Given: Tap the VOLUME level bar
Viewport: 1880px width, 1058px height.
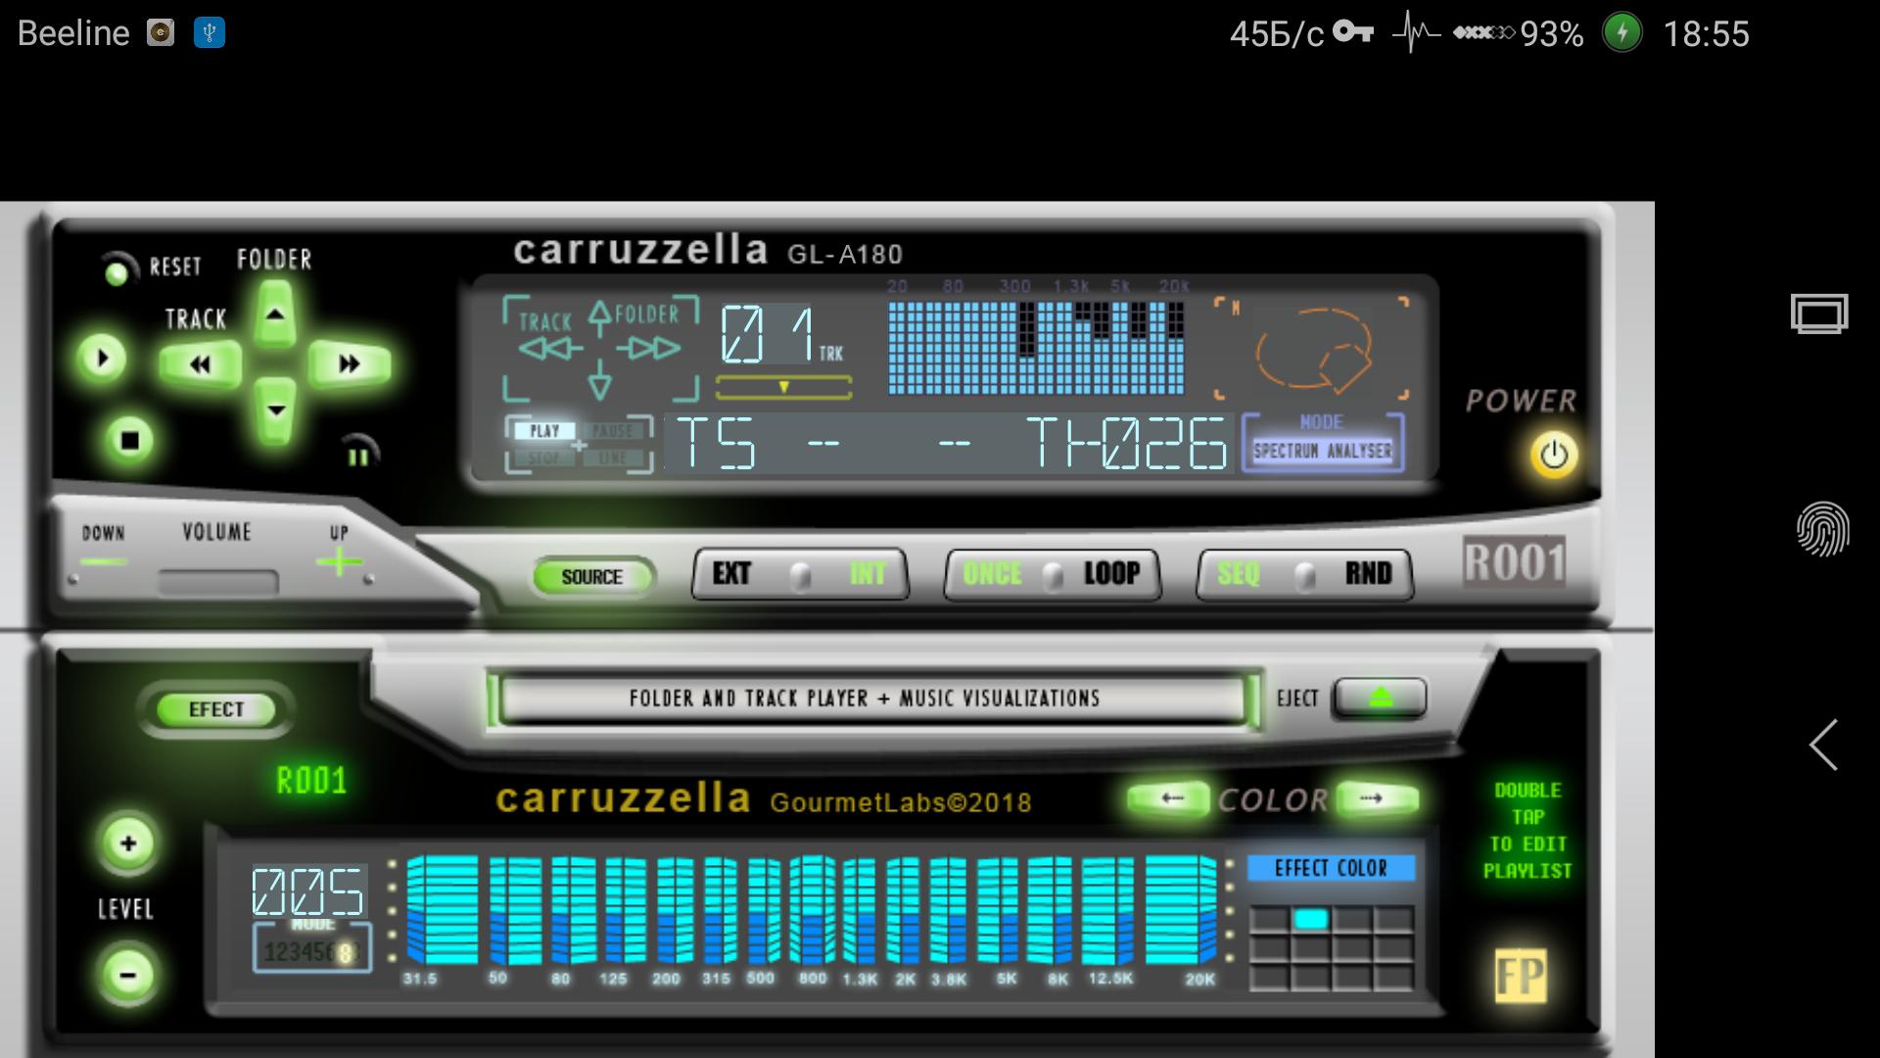Looking at the screenshot, I should coord(217,583).
